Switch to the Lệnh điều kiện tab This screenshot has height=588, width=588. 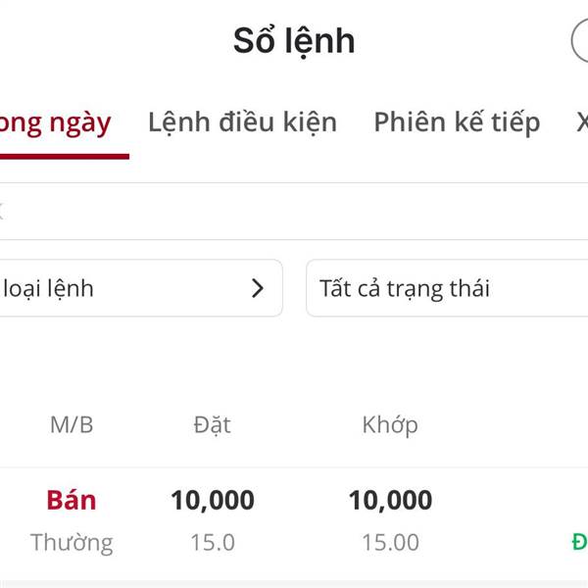(243, 122)
